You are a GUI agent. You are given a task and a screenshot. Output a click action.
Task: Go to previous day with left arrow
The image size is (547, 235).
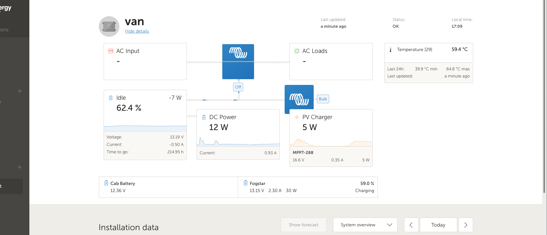coord(411,225)
